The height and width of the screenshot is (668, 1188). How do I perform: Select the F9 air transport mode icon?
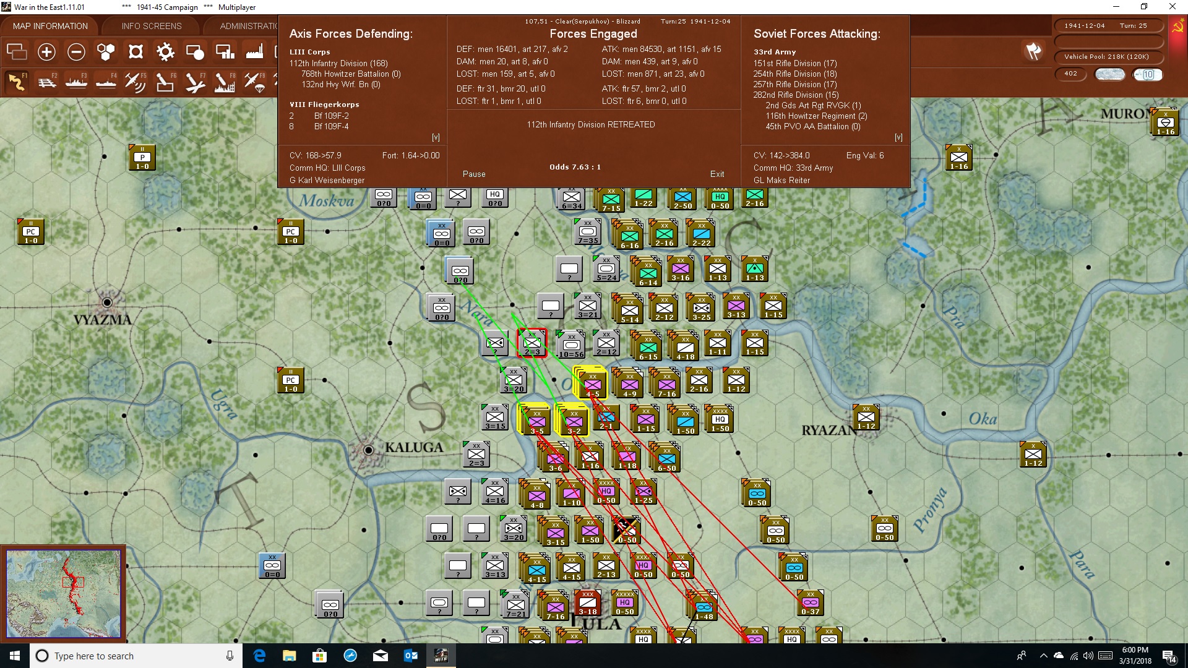[x=254, y=82]
